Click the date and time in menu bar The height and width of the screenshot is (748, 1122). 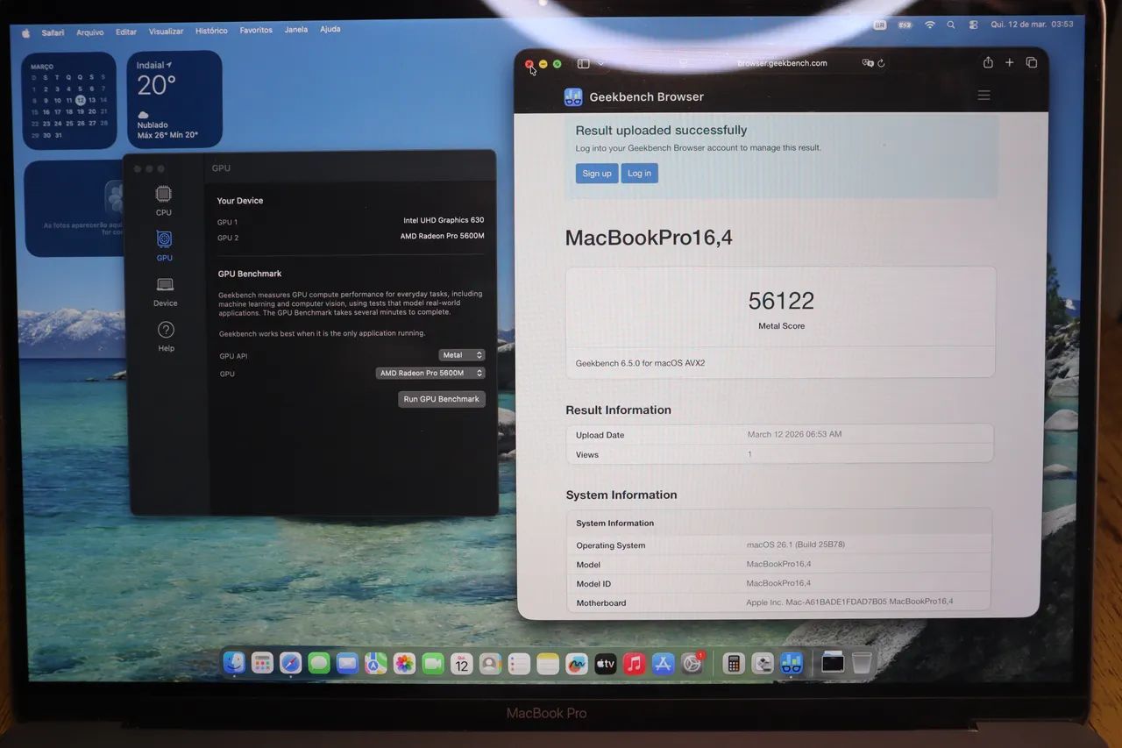1032,25
